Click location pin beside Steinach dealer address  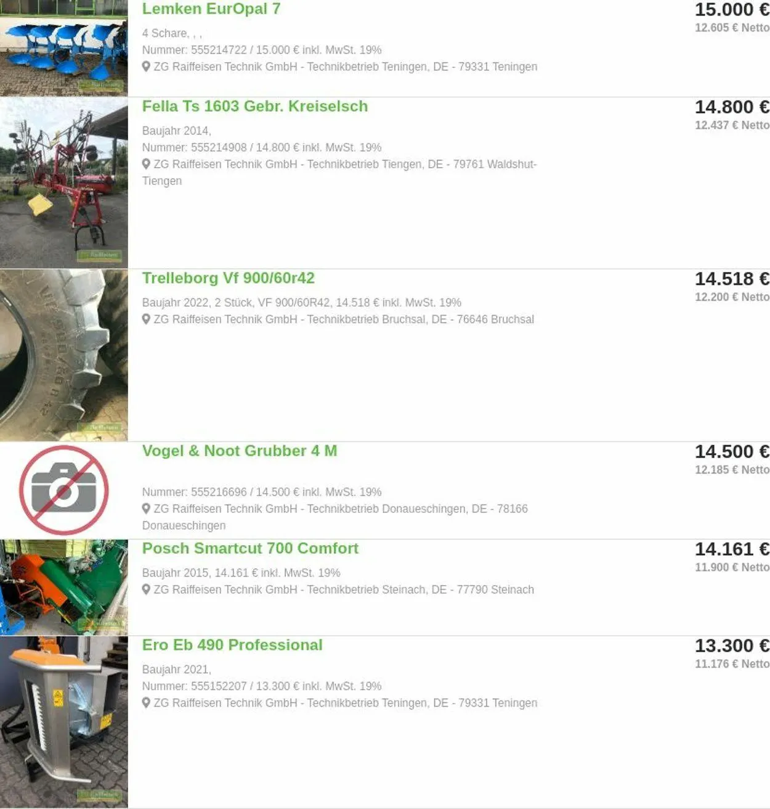(146, 589)
